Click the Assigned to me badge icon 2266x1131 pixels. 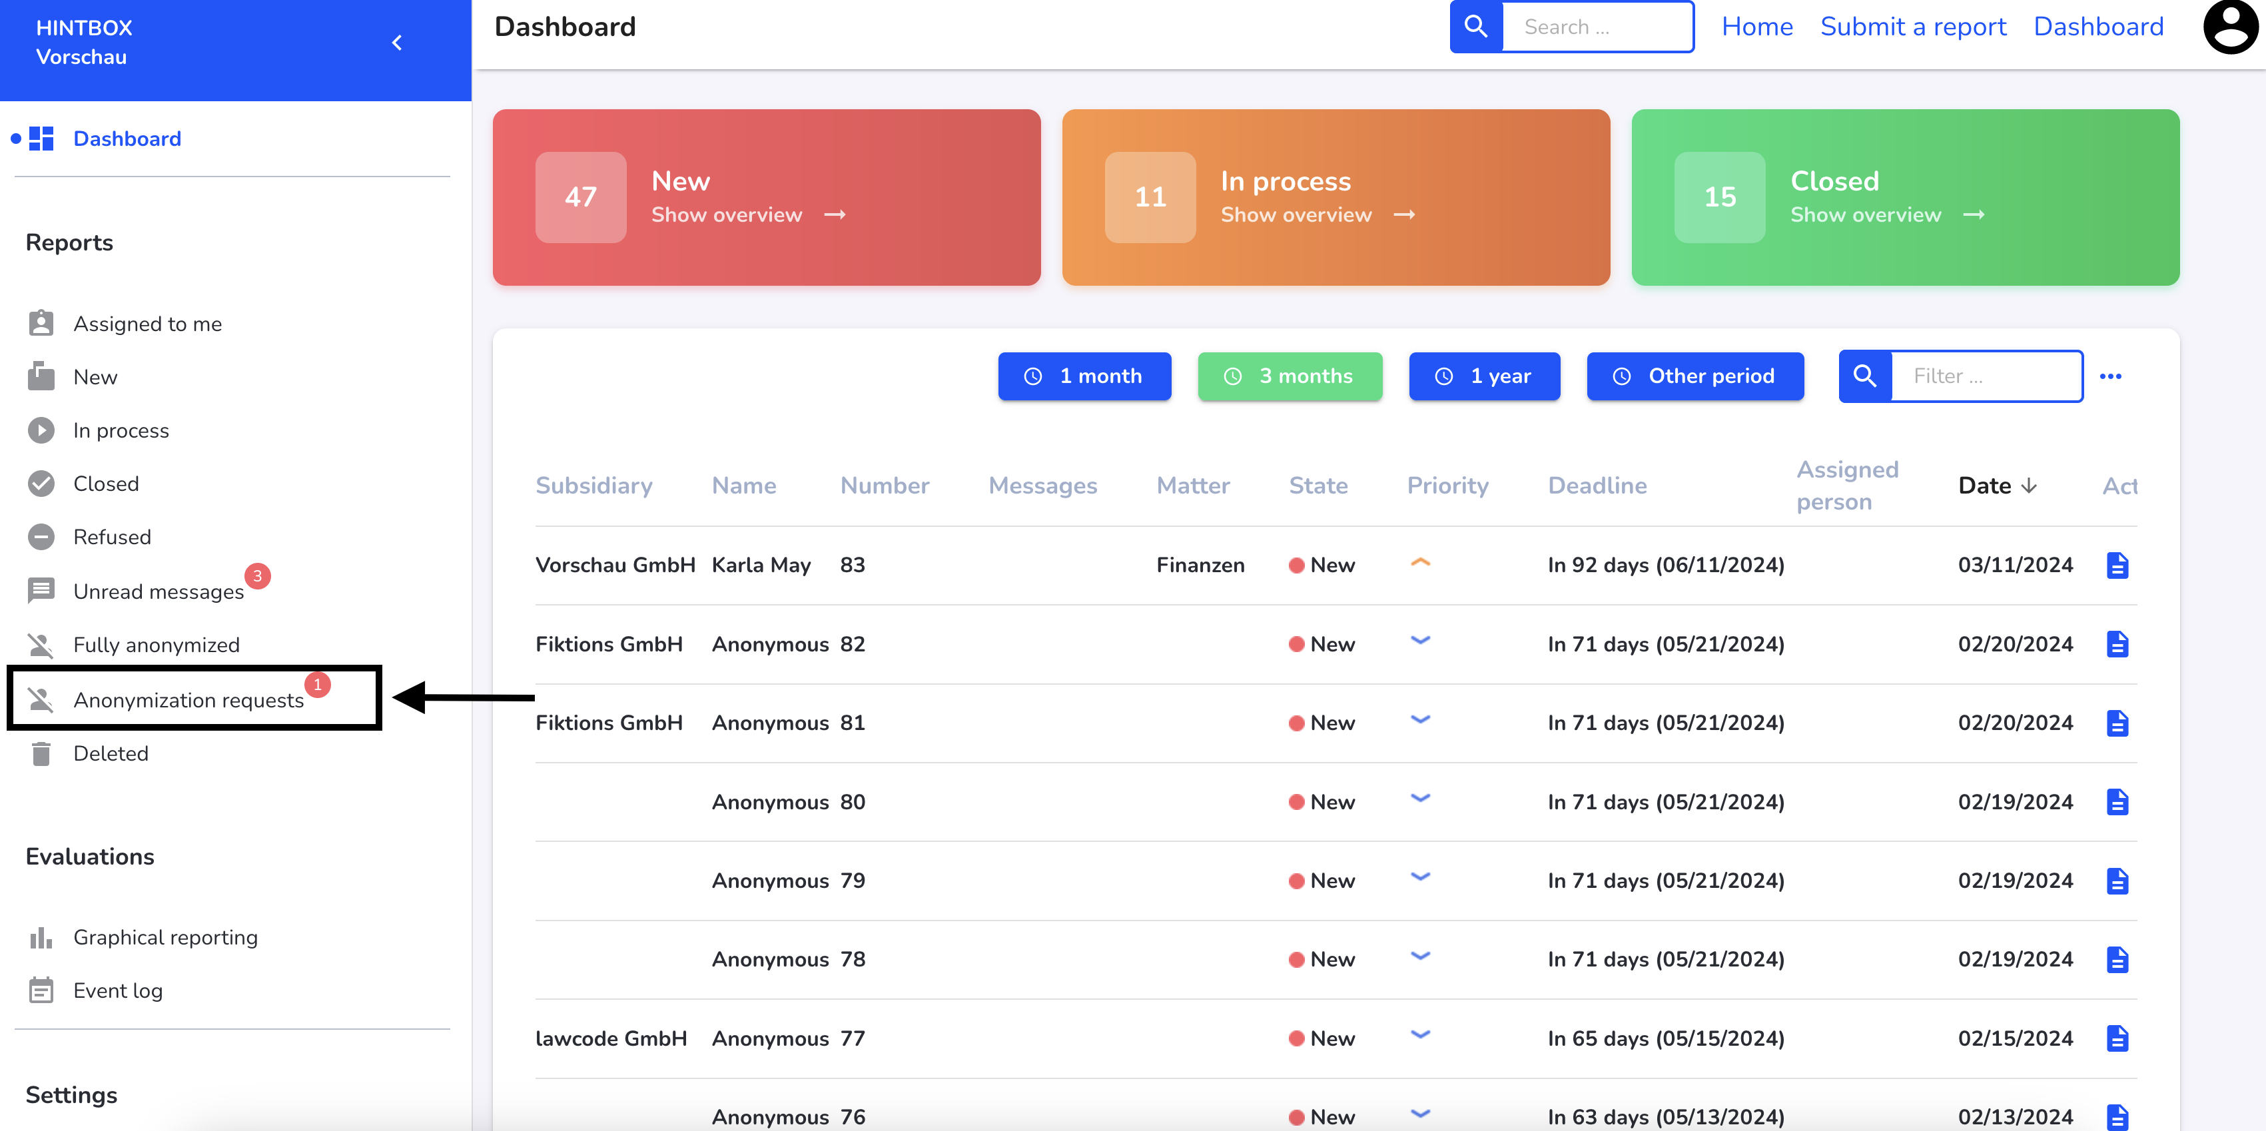coord(41,324)
